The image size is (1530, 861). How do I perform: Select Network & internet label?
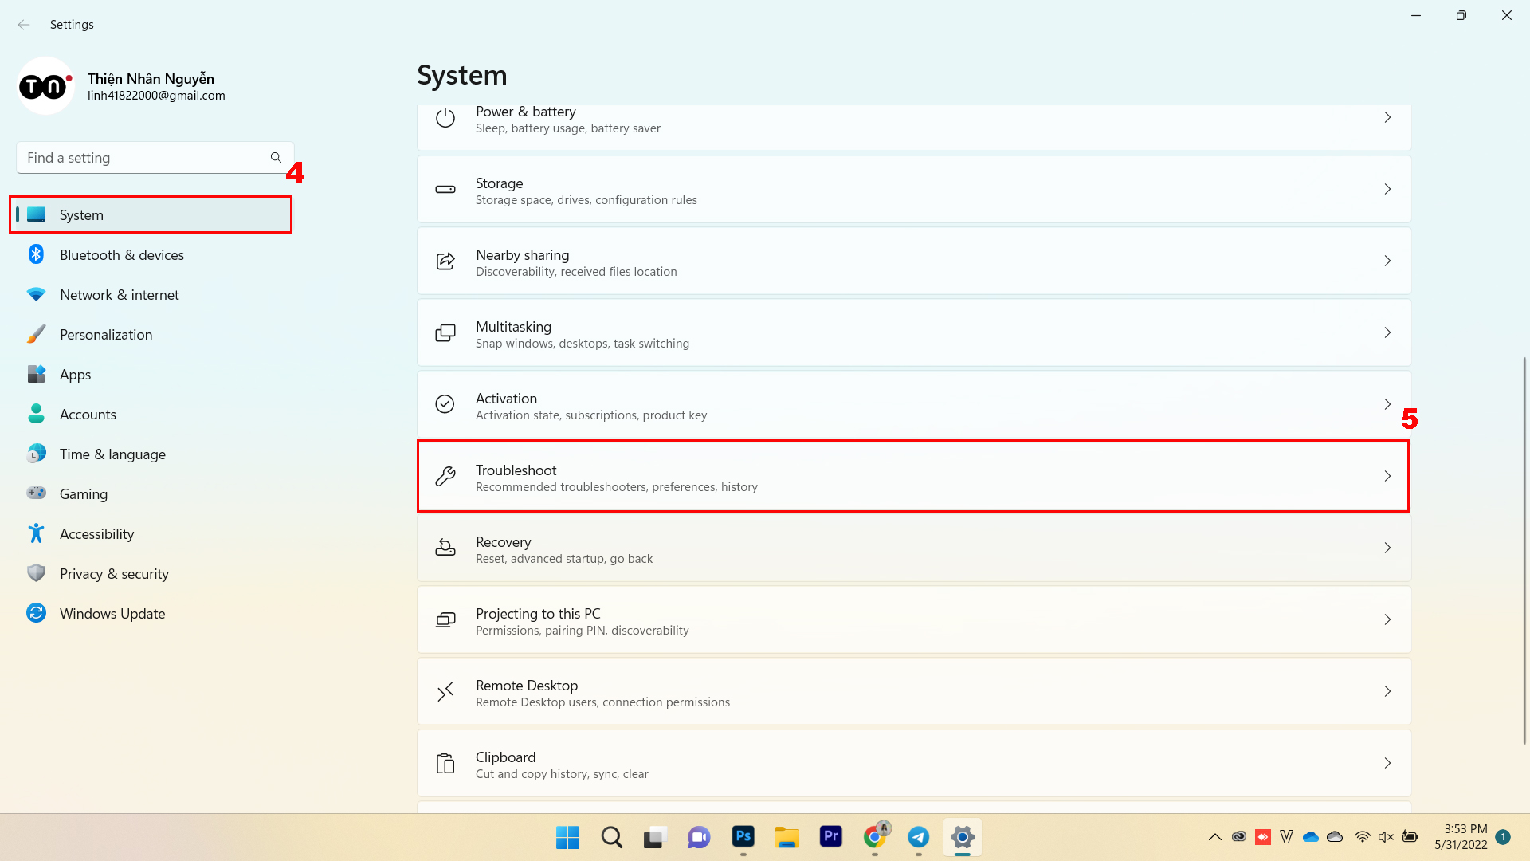(x=120, y=295)
